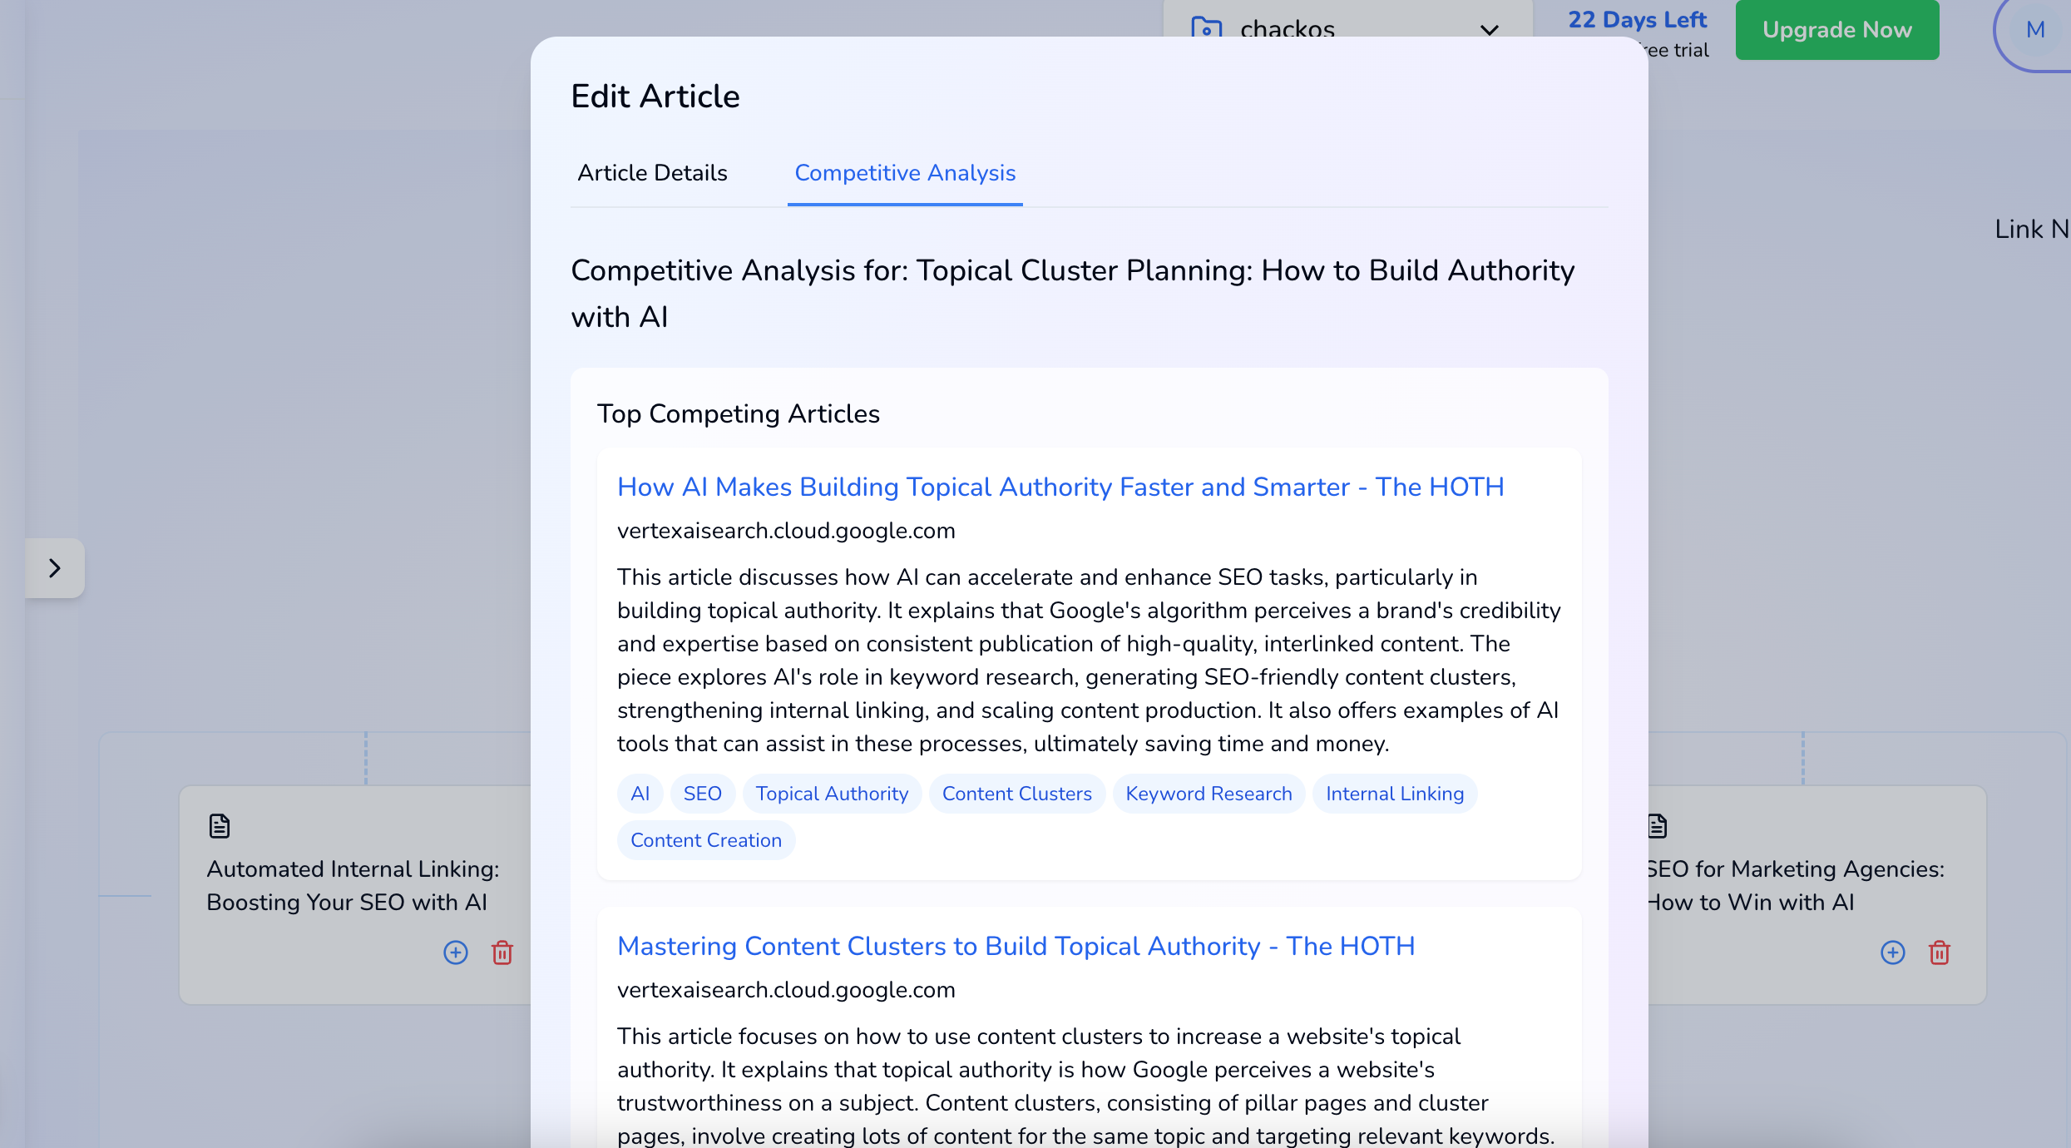Click the '22 Days Left' trial text
The height and width of the screenshot is (1148, 2071).
tap(1637, 19)
